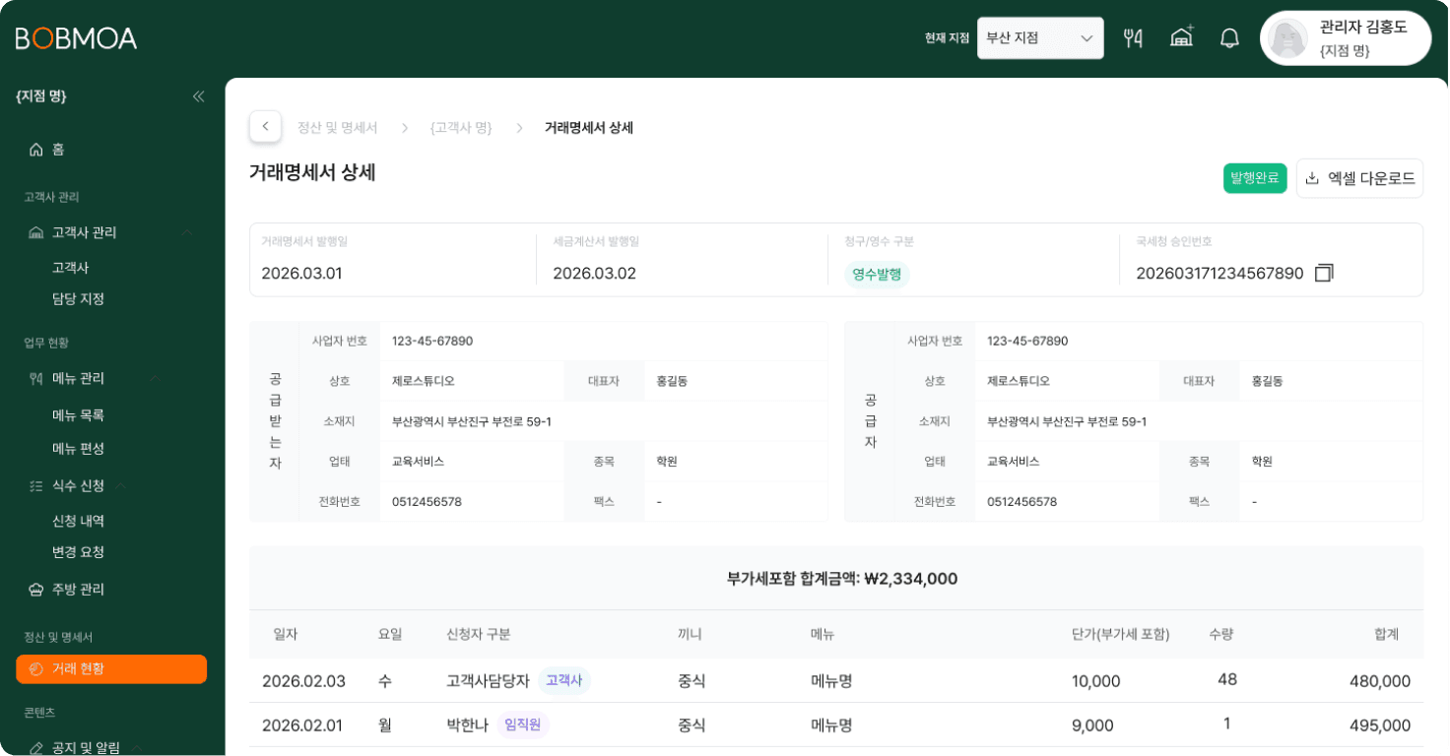
Task: Collapse the 식수 신청 section chevron
Action: tap(122, 485)
